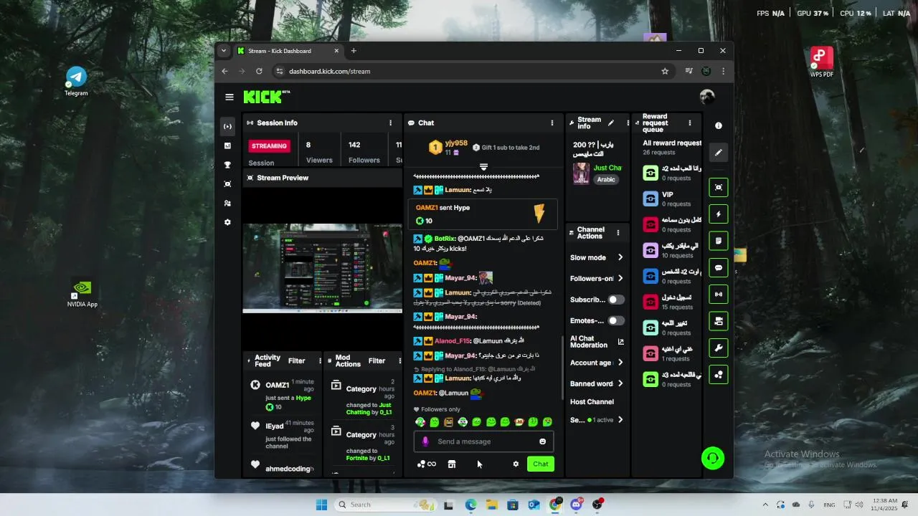This screenshot has height=516, width=918.
Task: Reload the Kick dashboard page
Action: pyautogui.click(x=259, y=71)
